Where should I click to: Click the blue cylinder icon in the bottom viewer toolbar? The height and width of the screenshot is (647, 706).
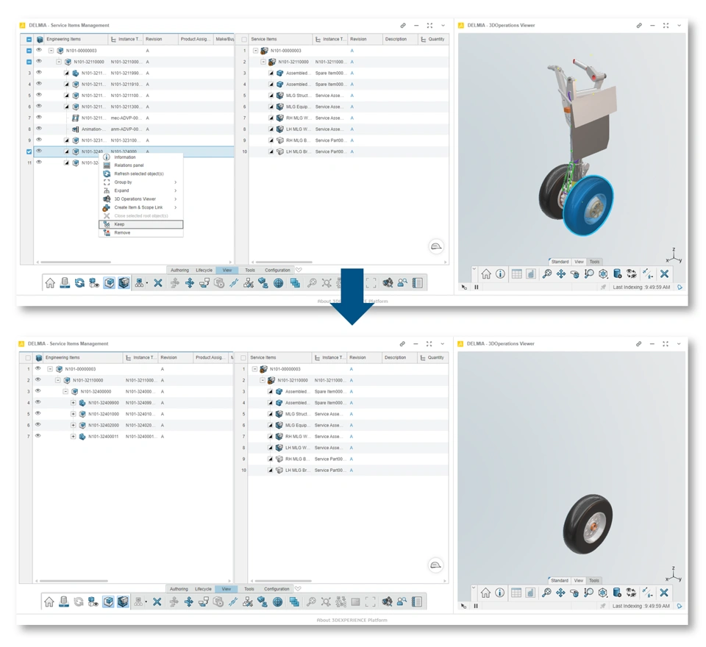pos(617,593)
